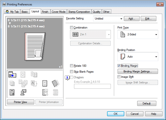The height and width of the screenshot is (120, 166).
Task: Click the My Tab person icon
Action: [x=7, y=12]
